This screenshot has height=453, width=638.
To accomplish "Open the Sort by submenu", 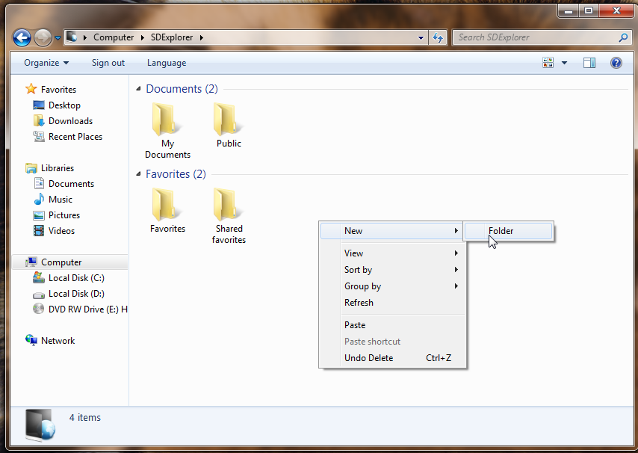I will click(391, 269).
